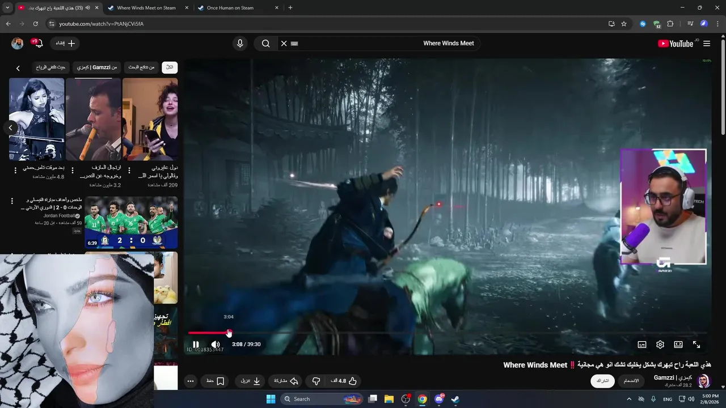This screenshot has width=726, height=408.
Task: Clear the search box with the X
Action: click(284, 44)
